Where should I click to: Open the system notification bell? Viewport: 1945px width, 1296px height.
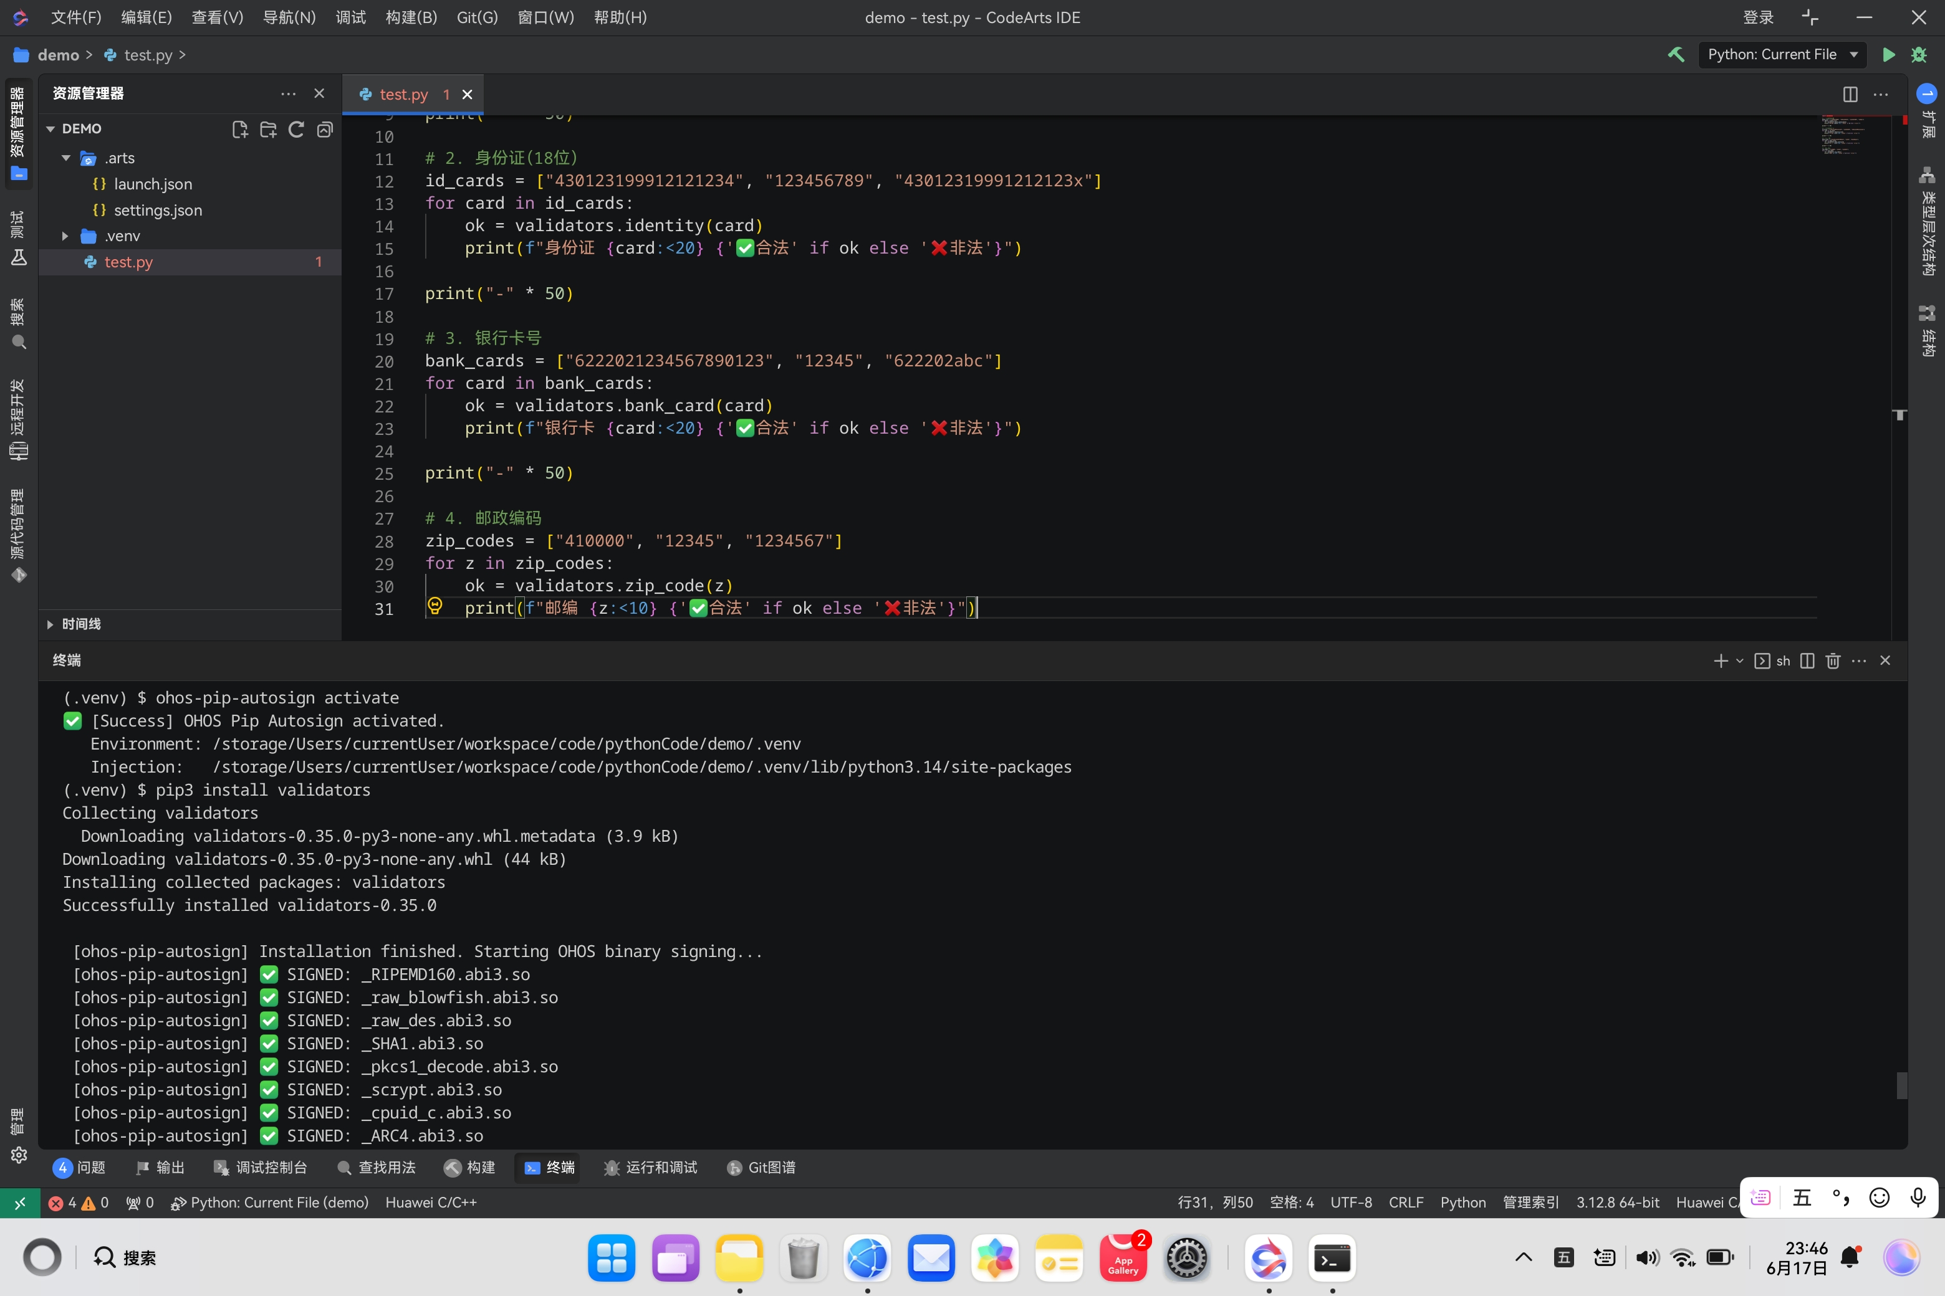point(1851,1258)
